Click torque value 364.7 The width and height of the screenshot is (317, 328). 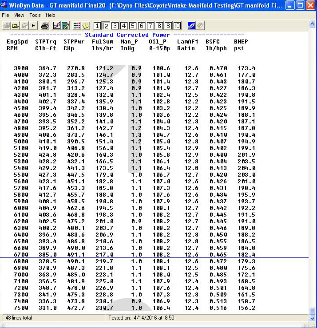[48, 68]
